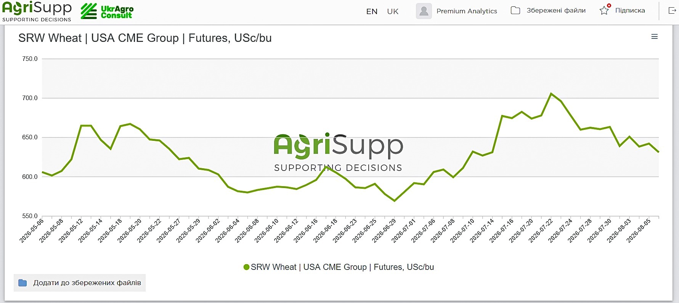Click the chart peak near 2026-07-22

[x=551, y=93]
